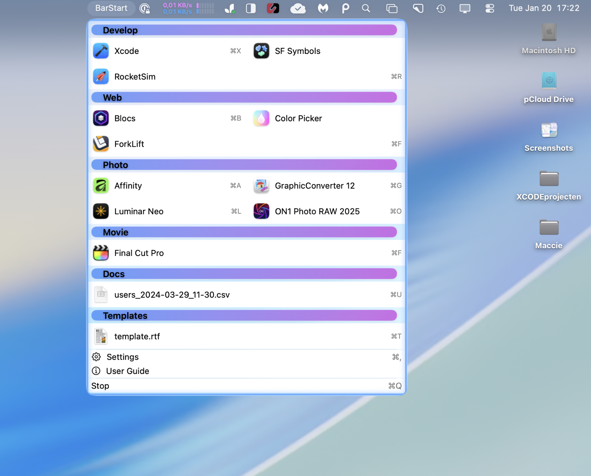This screenshot has width=591, height=476.
Task: Open the users_2024-03-29_11-30.csv document
Action: click(172, 295)
